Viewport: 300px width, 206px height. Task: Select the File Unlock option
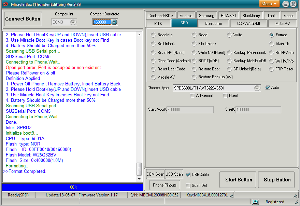(204, 44)
